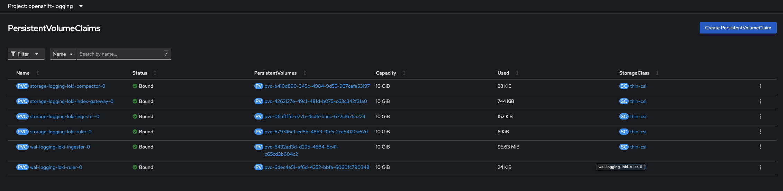This screenshot has width=783, height=191.
Task: Sort by PersistentVolumes column arrow icon
Action: (305, 73)
